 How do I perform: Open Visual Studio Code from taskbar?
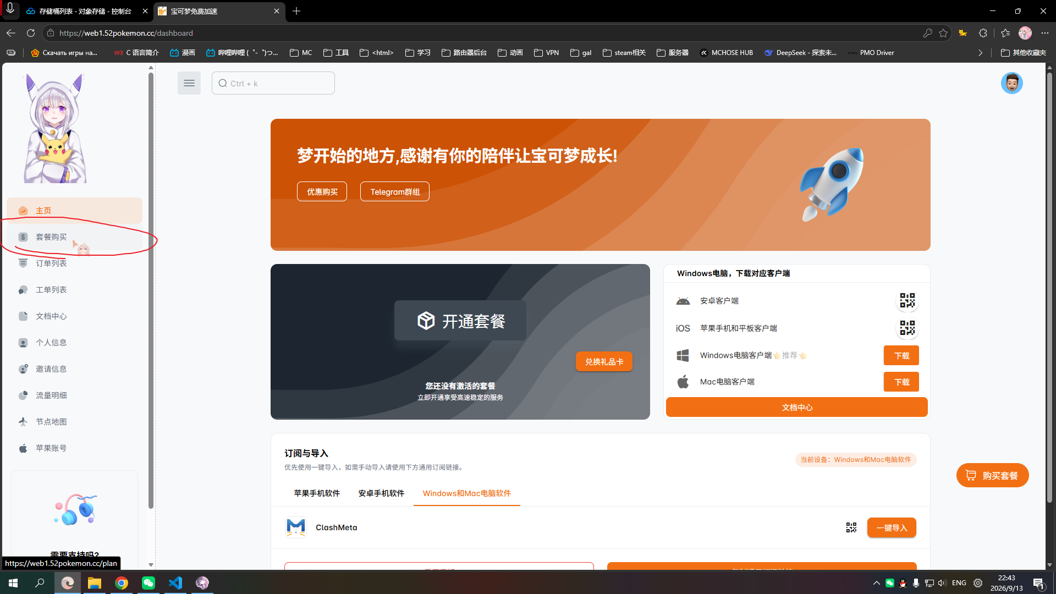coord(175,582)
